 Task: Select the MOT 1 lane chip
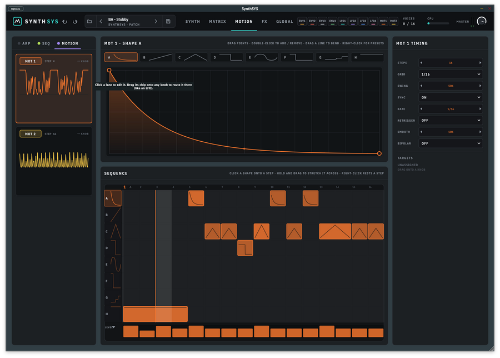tap(31, 61)
